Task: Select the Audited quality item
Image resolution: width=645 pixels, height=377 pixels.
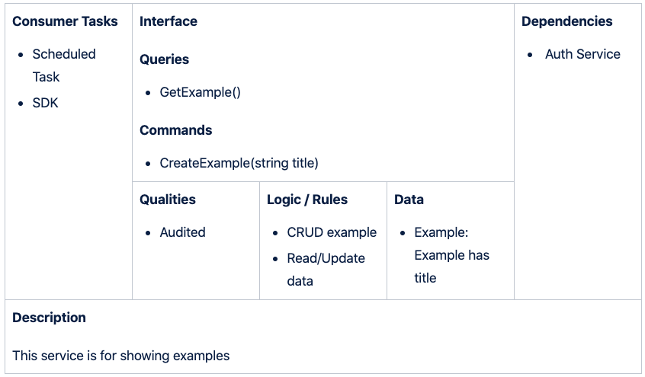Action: pyautogui.click(x=182, y=232)
